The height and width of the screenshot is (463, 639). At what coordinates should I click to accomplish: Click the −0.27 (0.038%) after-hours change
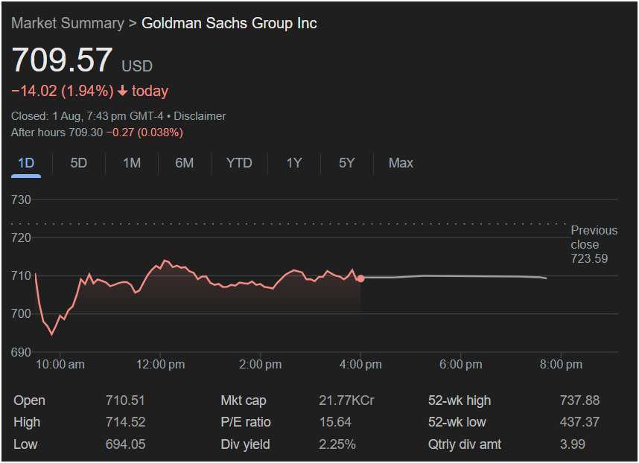(144, 132)
